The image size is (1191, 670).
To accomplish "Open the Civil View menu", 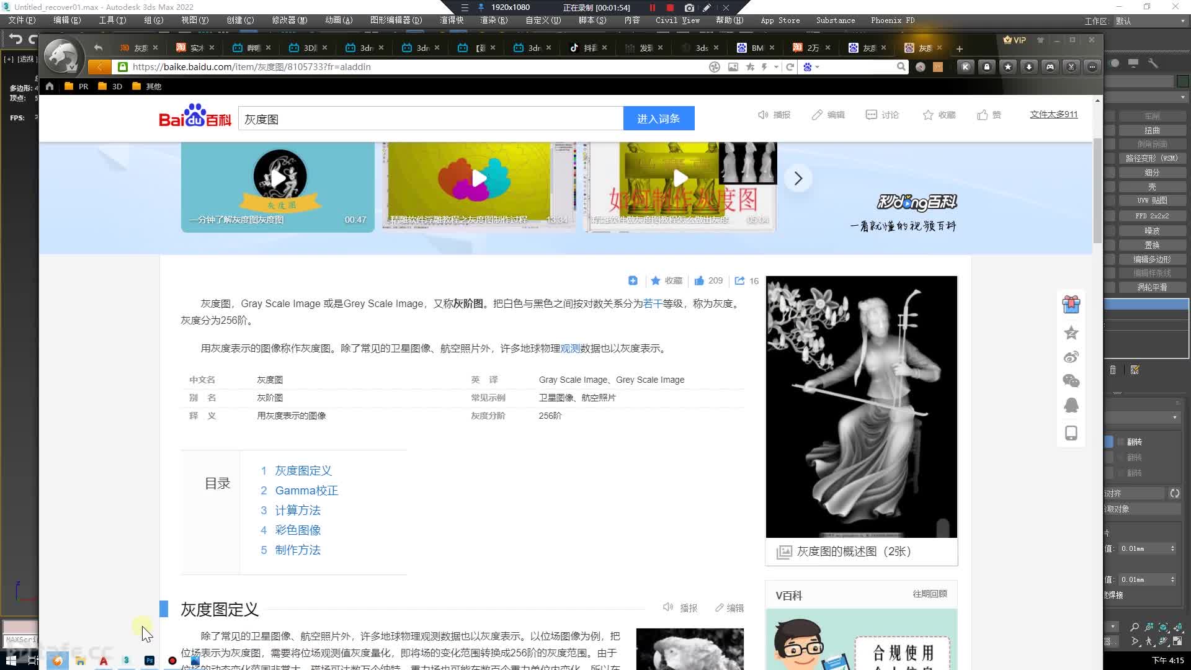I will tap(677, 20).
